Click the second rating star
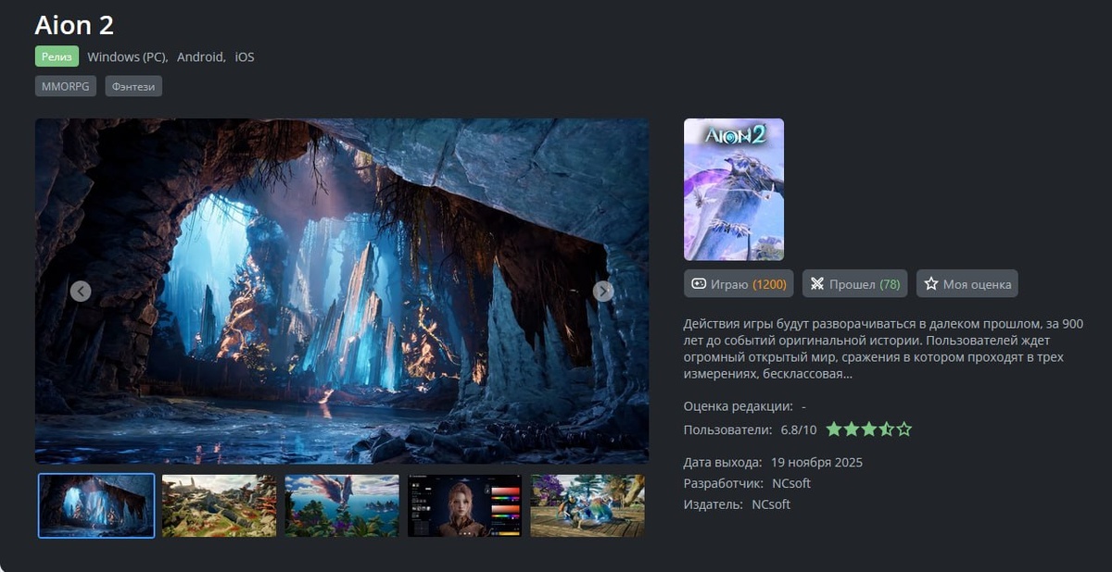The width and height of the screenshot is (1112, 572). pyautogui.click(x=852, y=429)
